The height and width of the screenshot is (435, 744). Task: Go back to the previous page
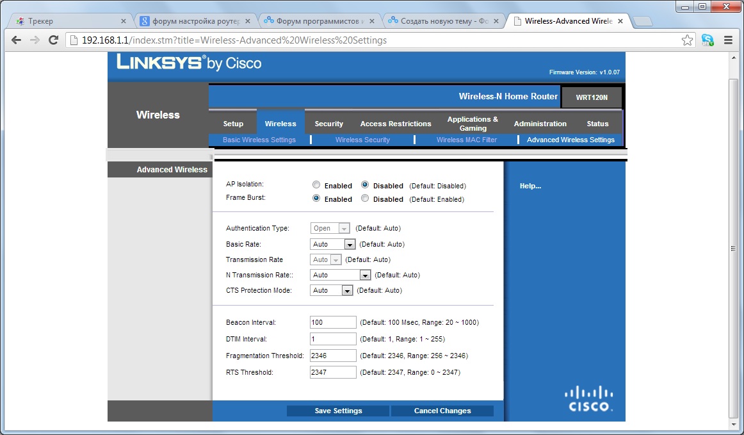[16, 40]
